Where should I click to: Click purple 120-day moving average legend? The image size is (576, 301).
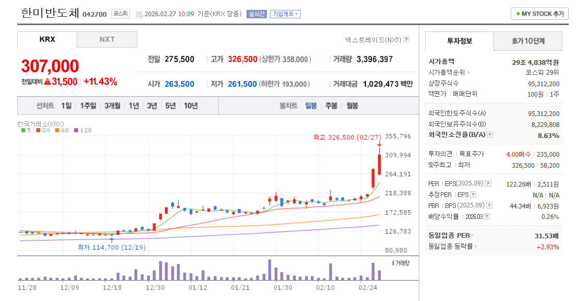(83, 130)
